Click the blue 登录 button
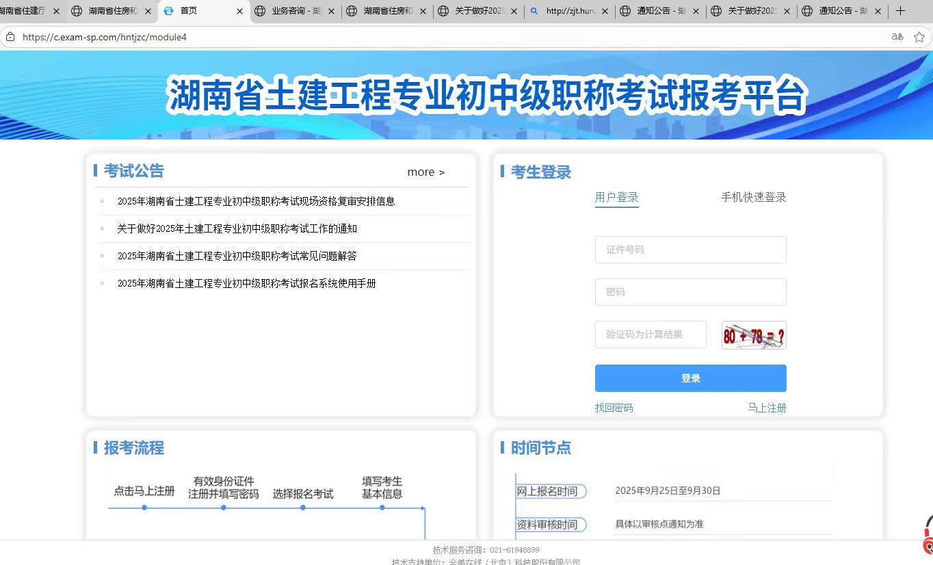933x565 pixels. [690, 378]
